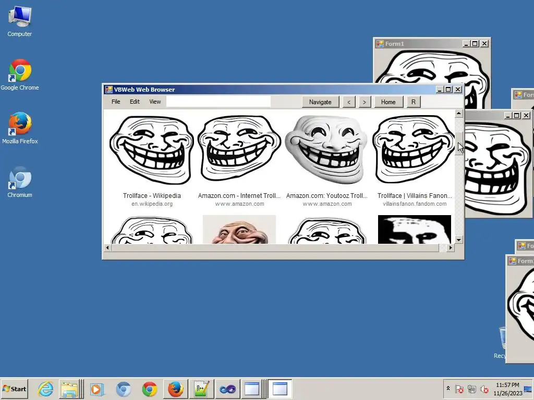Click the Chromium taskbar icon
Viewport: 534px width, 400px height.
click(x=123, y=389)
